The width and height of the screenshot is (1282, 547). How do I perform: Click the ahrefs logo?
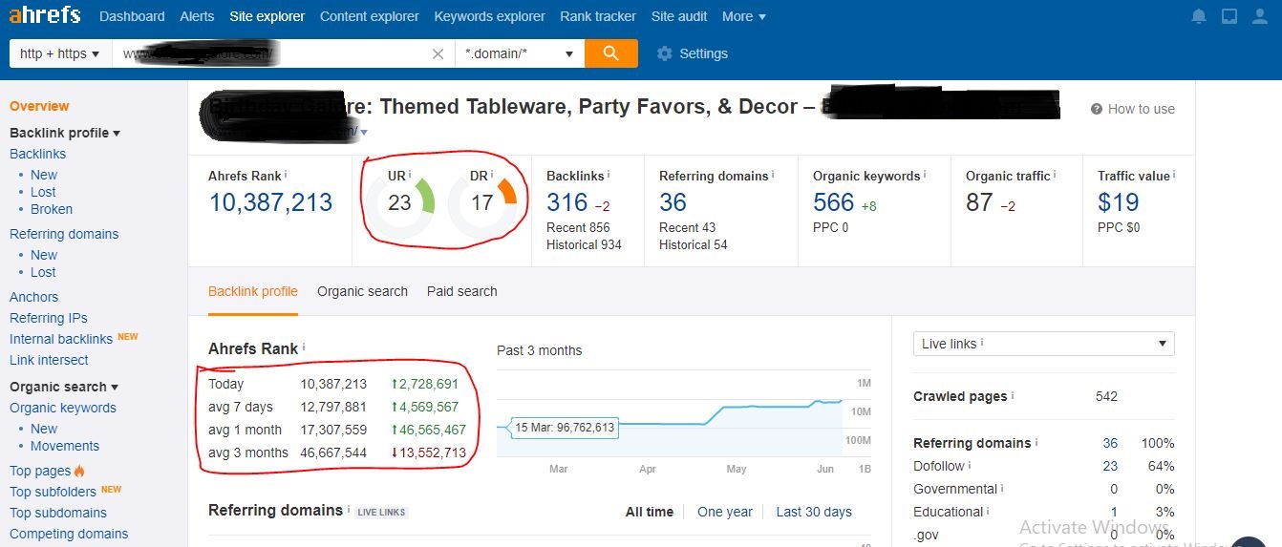click(x=45, y=15)
